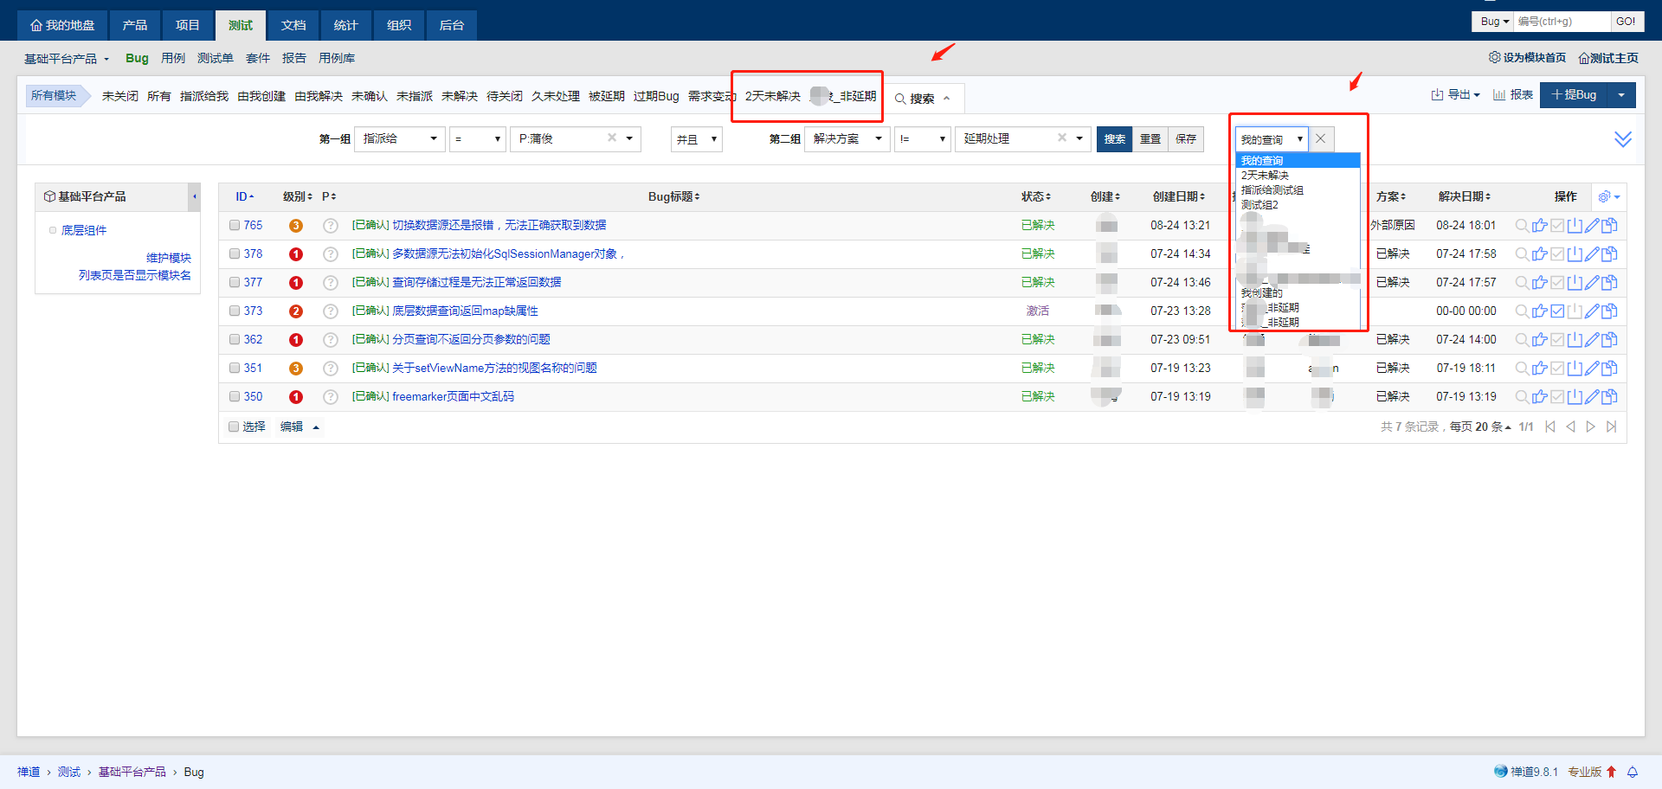Click the confirm thumbs-up icon for bug 377
The width and height of the screenshot is (1662, 789).
(x=1539, y=283)
